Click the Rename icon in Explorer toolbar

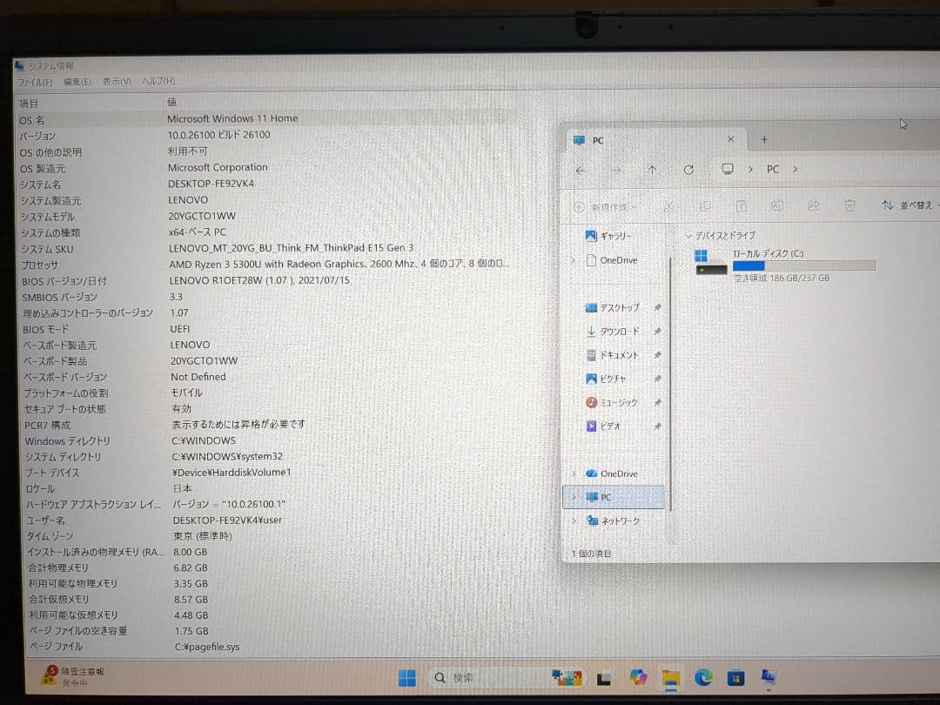pyautogui.click(x=777, y=206)
